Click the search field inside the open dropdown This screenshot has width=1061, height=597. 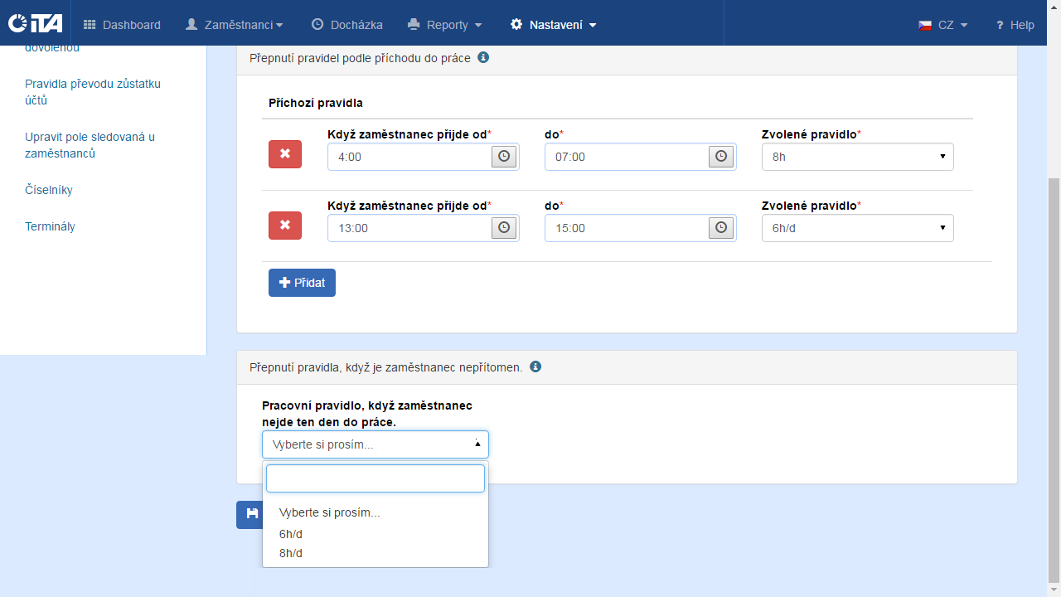click(375, 478)
